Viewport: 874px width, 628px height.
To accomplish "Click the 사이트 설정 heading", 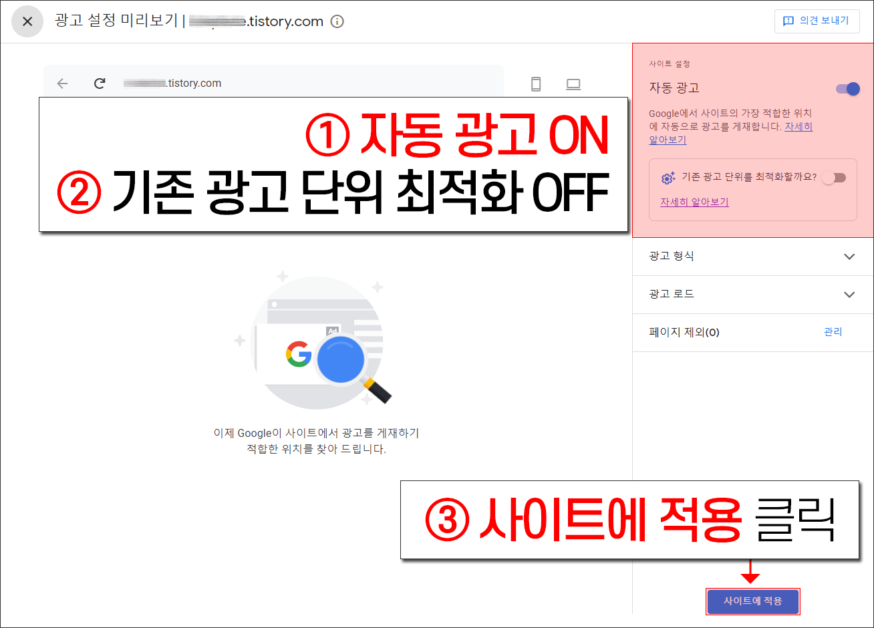I will [670, 64].
